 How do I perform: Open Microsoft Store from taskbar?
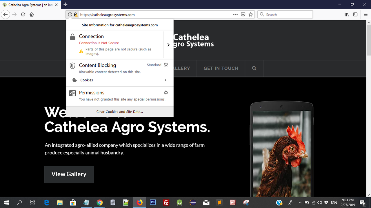(x=73, y=203)
